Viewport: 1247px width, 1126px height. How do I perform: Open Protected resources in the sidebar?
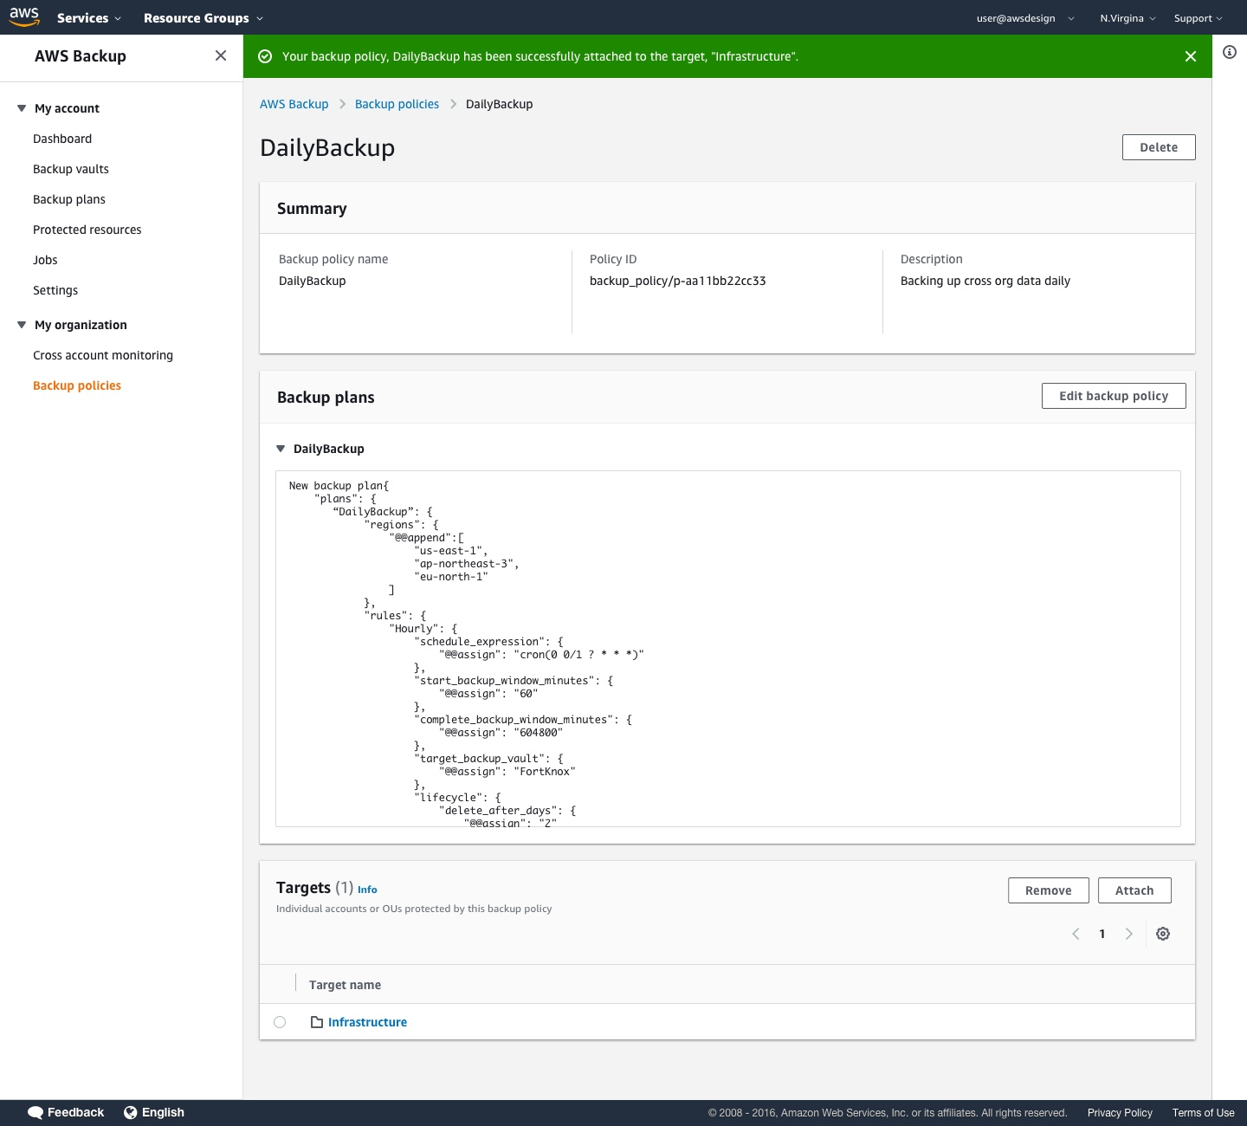87,230
